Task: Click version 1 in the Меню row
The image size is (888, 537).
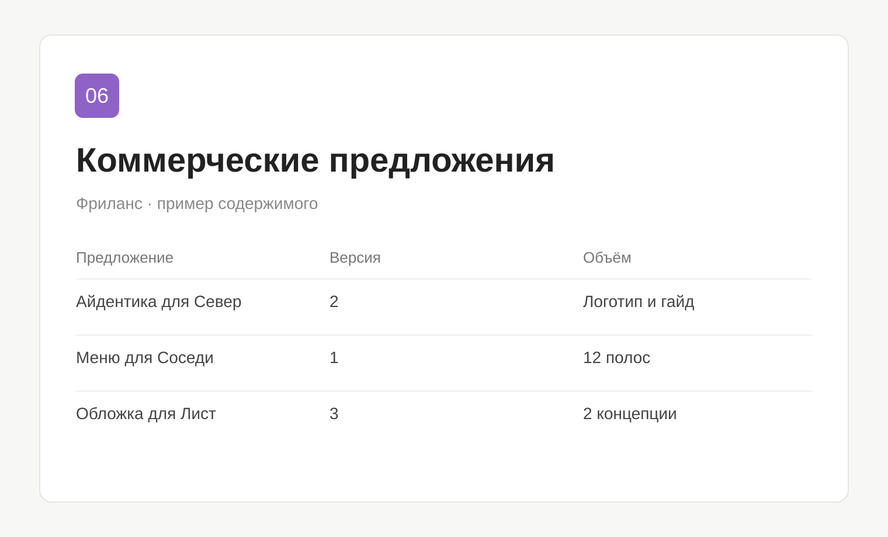Action: pyautogui.click(x=334, y=358)
